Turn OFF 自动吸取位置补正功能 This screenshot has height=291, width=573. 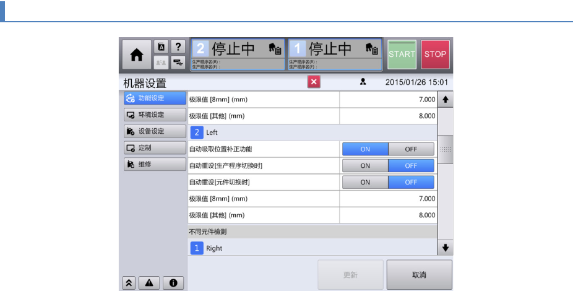point(411,149)
